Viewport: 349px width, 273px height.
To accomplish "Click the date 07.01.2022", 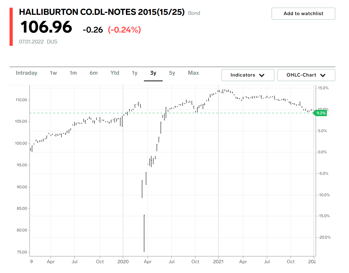I will pyautogui.click(x=31, y=42).
